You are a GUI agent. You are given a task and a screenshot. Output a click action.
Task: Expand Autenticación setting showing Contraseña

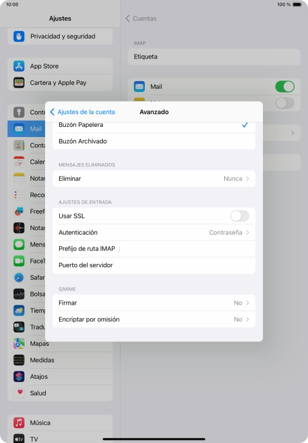point(154,232)
